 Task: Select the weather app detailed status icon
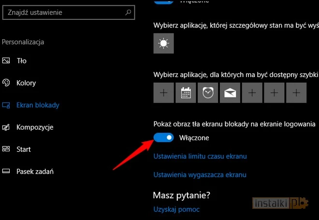click(163, 44)
